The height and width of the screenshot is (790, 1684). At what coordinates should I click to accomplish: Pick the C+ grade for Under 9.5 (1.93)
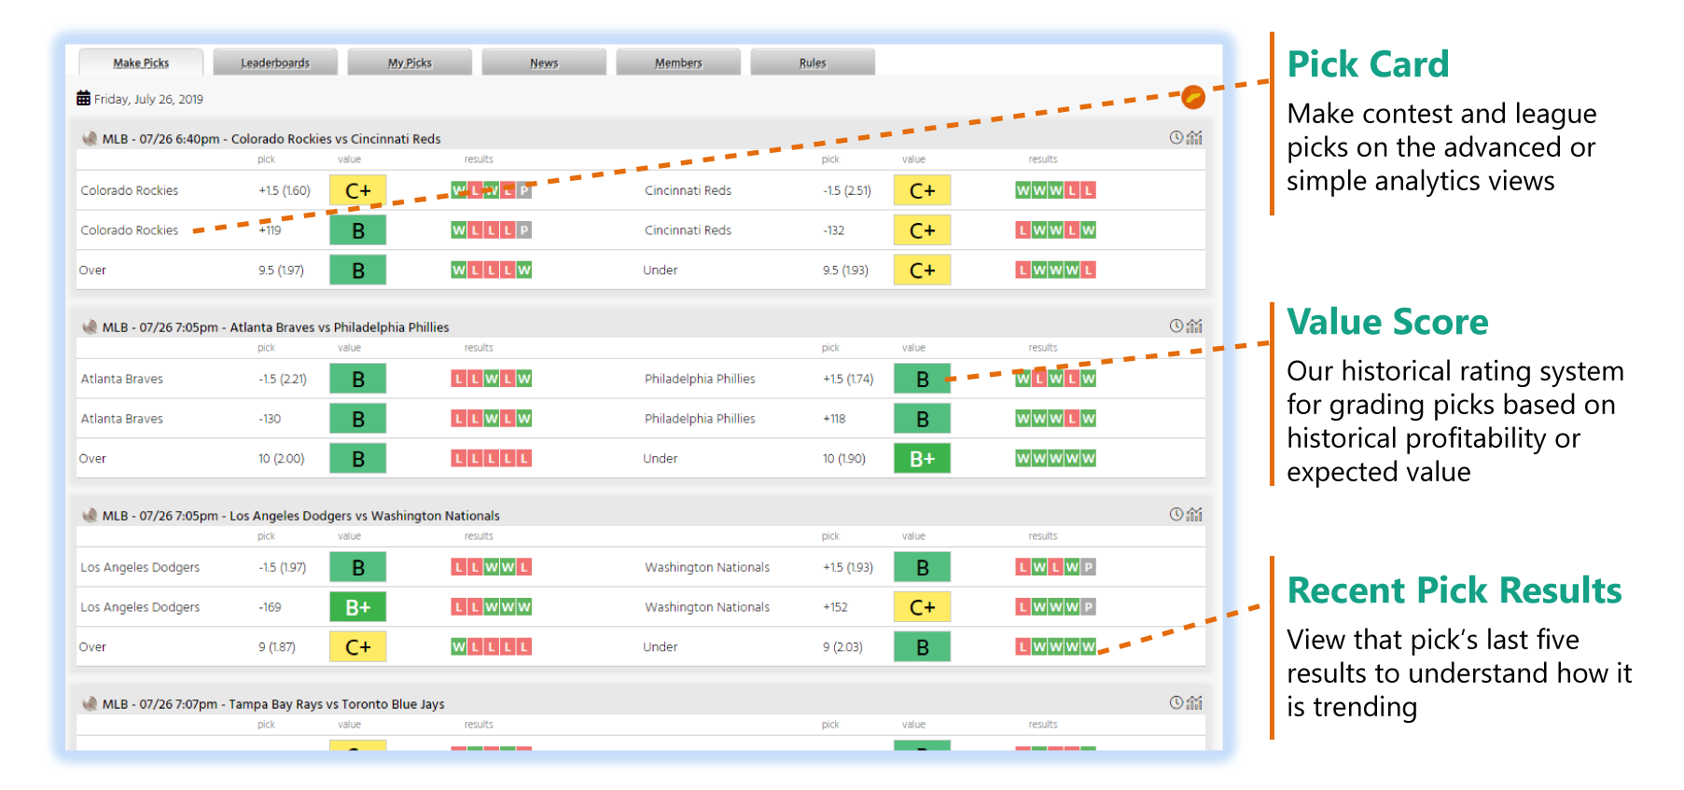[922, 270]
